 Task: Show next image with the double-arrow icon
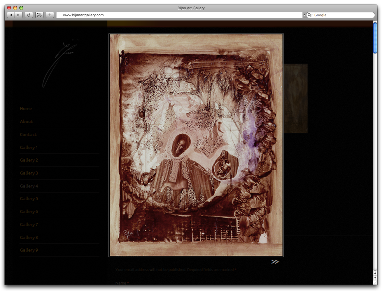275,262
